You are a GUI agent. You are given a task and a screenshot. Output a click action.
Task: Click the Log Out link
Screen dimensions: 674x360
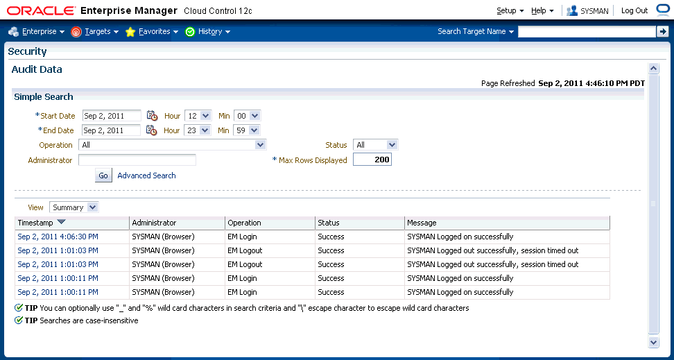click(x=634, y=11)
